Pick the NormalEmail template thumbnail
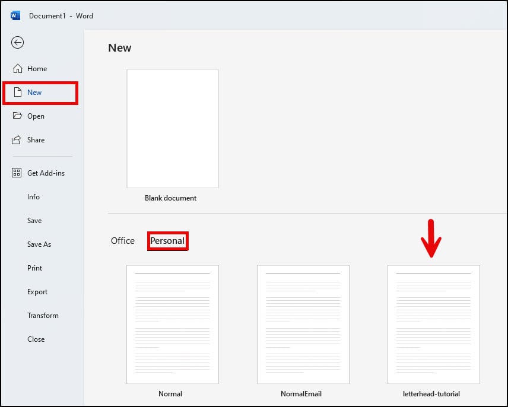 coord(303,324)
